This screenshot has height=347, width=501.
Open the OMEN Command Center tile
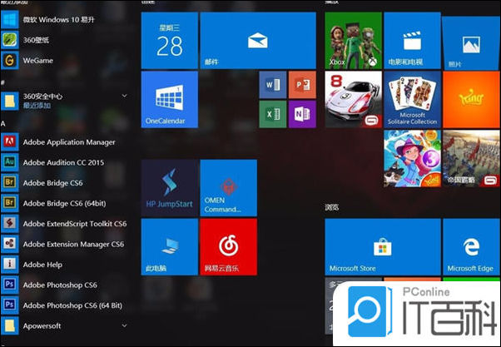pyautogui.click(x=229, y=188)
